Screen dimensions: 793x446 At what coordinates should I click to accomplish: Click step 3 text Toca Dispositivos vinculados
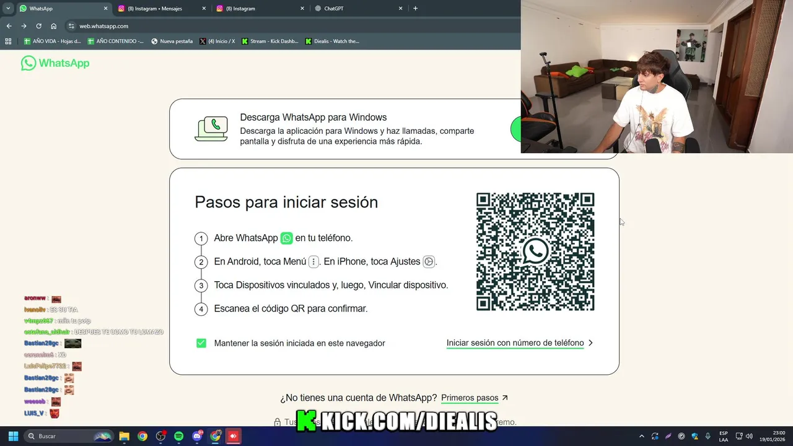[331, 286]
